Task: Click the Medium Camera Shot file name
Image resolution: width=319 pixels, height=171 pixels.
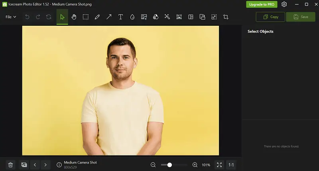Action: [x=81, y=163]
